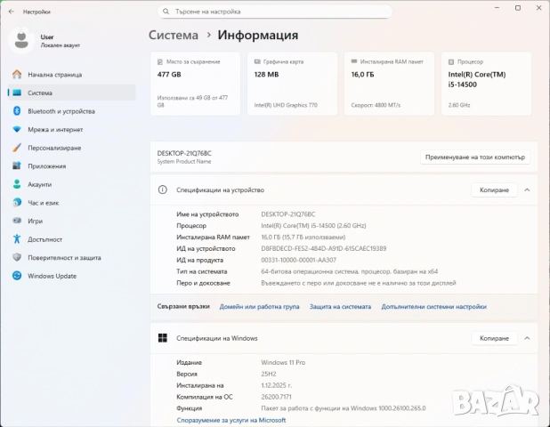Open Защита на системата link
The height and width of the screenshot is (427, 550).
tap(340, 306)
